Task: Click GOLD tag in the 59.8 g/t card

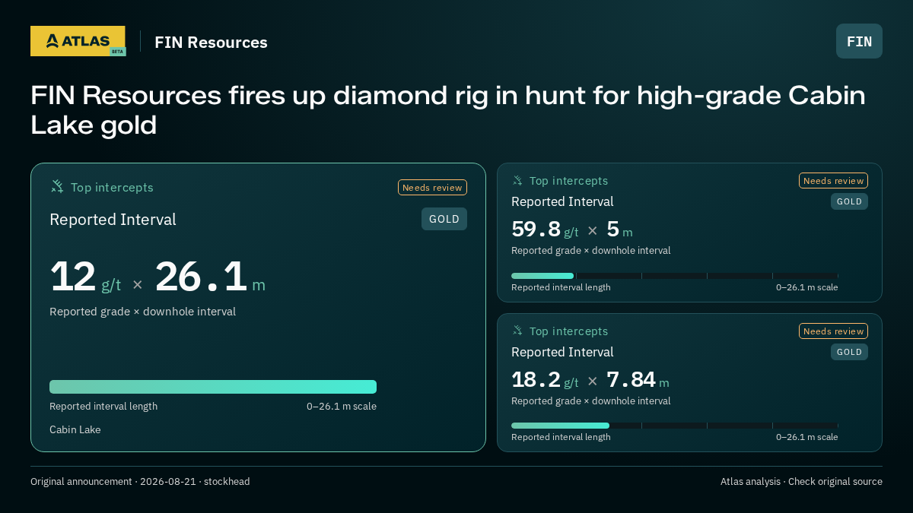Action: tap(849, 201)
